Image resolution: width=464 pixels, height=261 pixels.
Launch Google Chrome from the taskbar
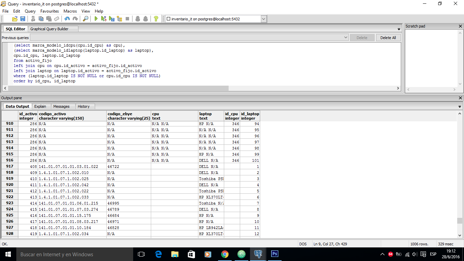pyautogui.click(x=225, y=254)
